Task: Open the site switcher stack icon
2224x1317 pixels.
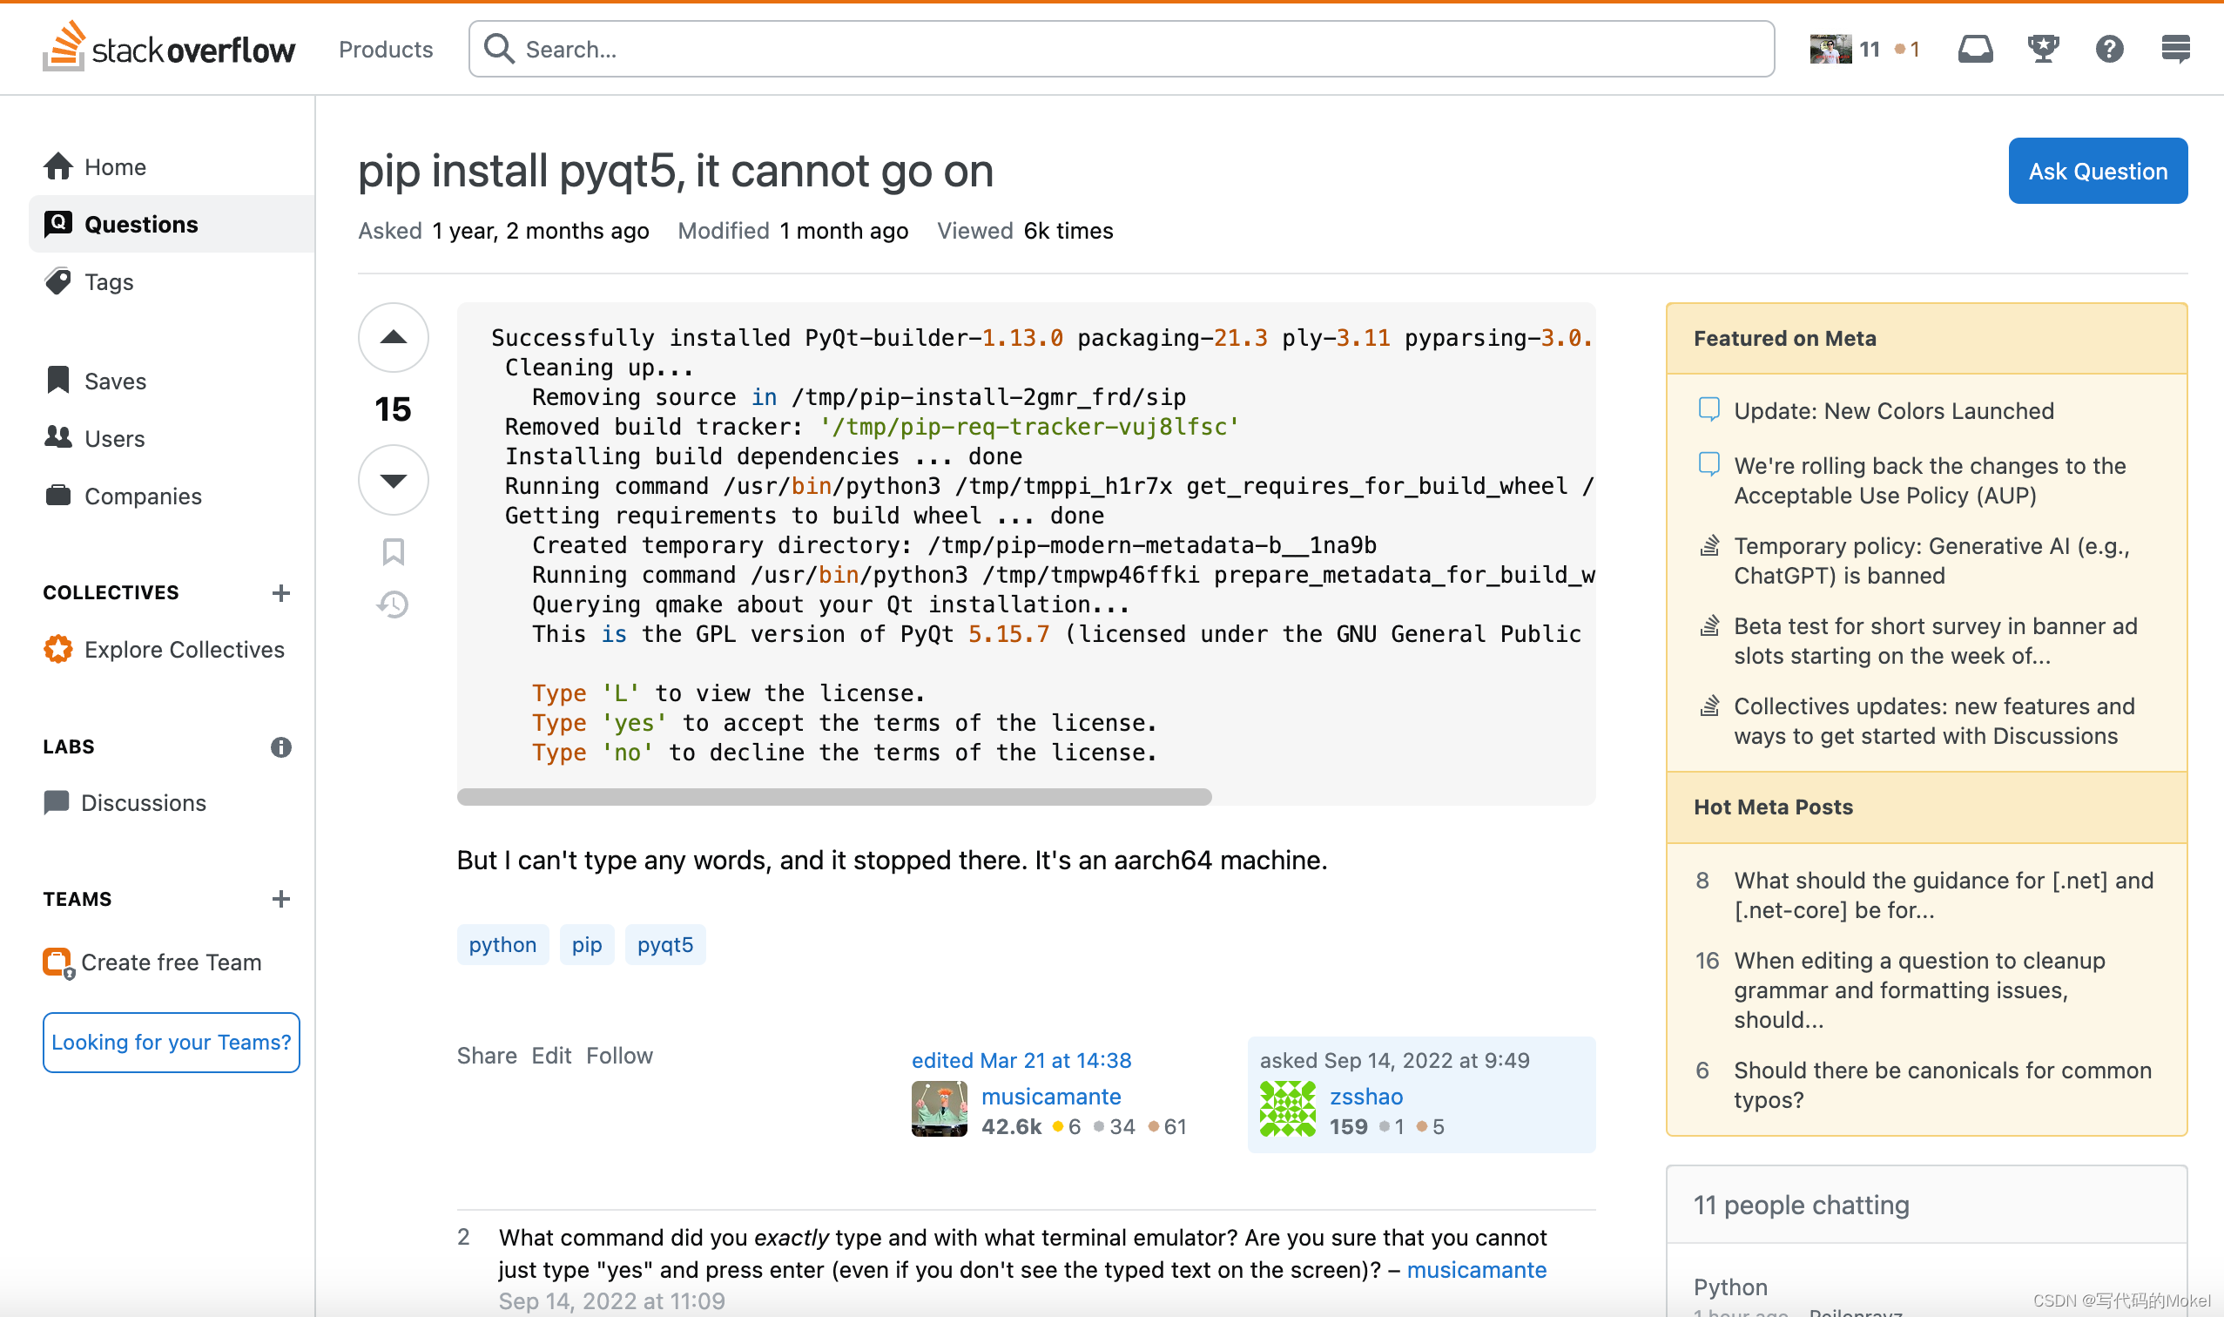Action: [2175, 49]
